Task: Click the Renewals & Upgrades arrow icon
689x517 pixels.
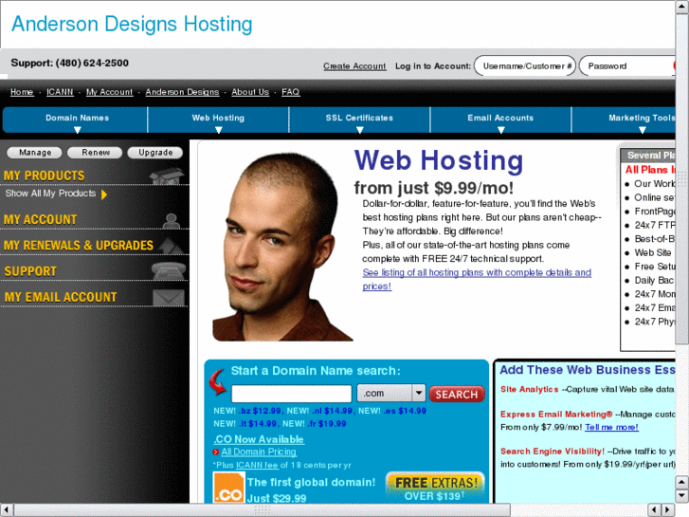Action: (171, 246)
